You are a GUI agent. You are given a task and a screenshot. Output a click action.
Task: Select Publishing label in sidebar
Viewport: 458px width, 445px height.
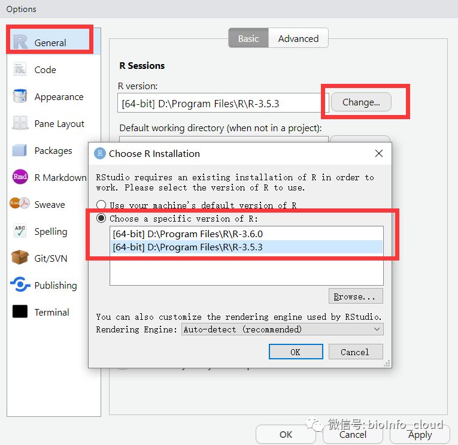tap(56, 285)
